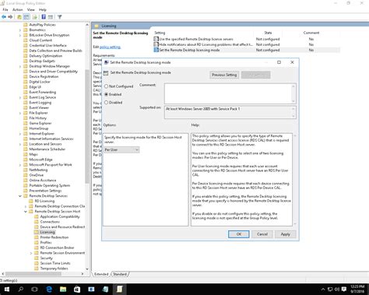This screenshot has height=295, width=369.
Task: Select the Session Time Limits folder
Action: click(55, 263)
